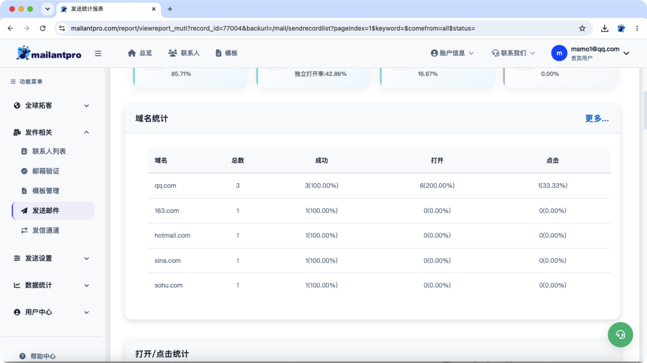The width and height of the screenshot is (647, 363).
Task: Open the green customer support chat button
Action: (620, 334)
